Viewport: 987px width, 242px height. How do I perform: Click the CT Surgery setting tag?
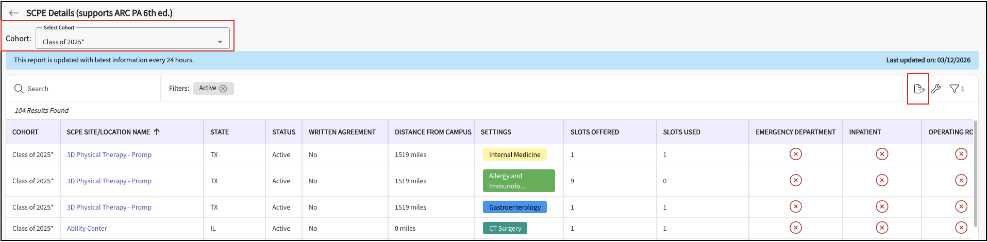[505, 228]
